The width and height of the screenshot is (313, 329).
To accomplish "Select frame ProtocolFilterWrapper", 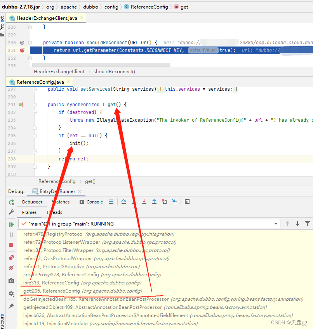I will pyautogui.click(x=164, y=250).
